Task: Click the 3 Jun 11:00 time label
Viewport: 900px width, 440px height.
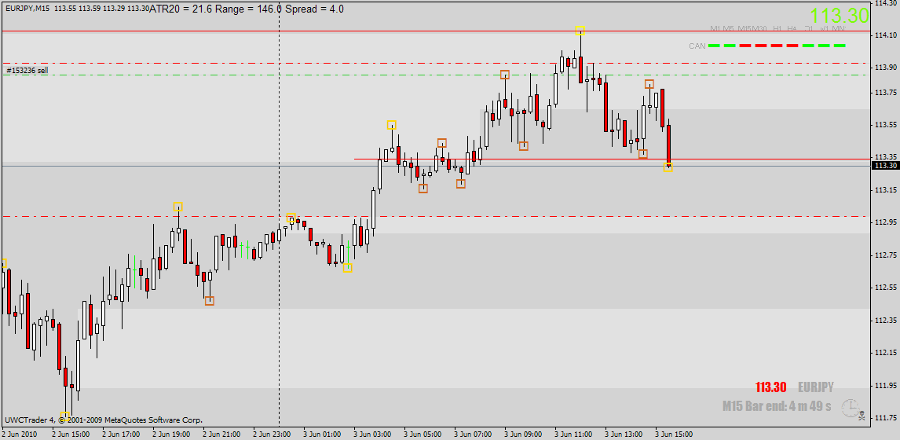Action: click(573, 434)
